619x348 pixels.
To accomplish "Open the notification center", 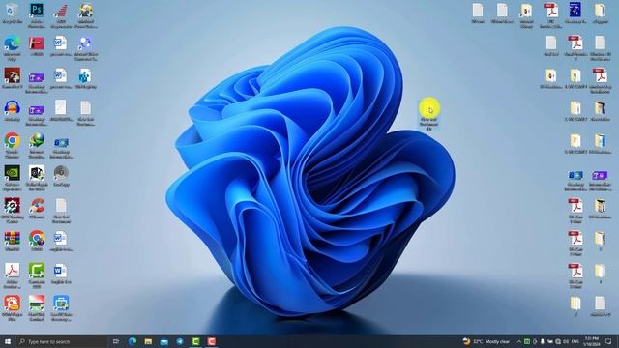I will point(608,341).
